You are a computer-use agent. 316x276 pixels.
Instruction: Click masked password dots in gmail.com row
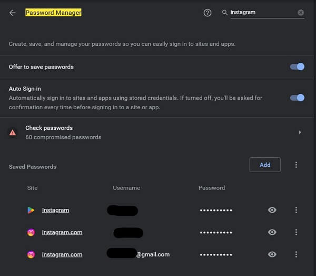click(x=216, y=254)
